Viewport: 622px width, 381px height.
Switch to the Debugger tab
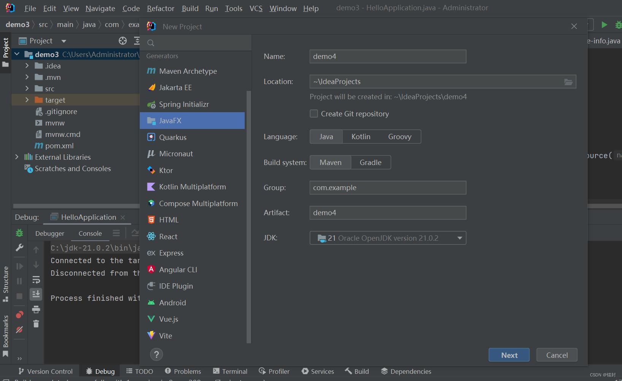click(50, 233)
